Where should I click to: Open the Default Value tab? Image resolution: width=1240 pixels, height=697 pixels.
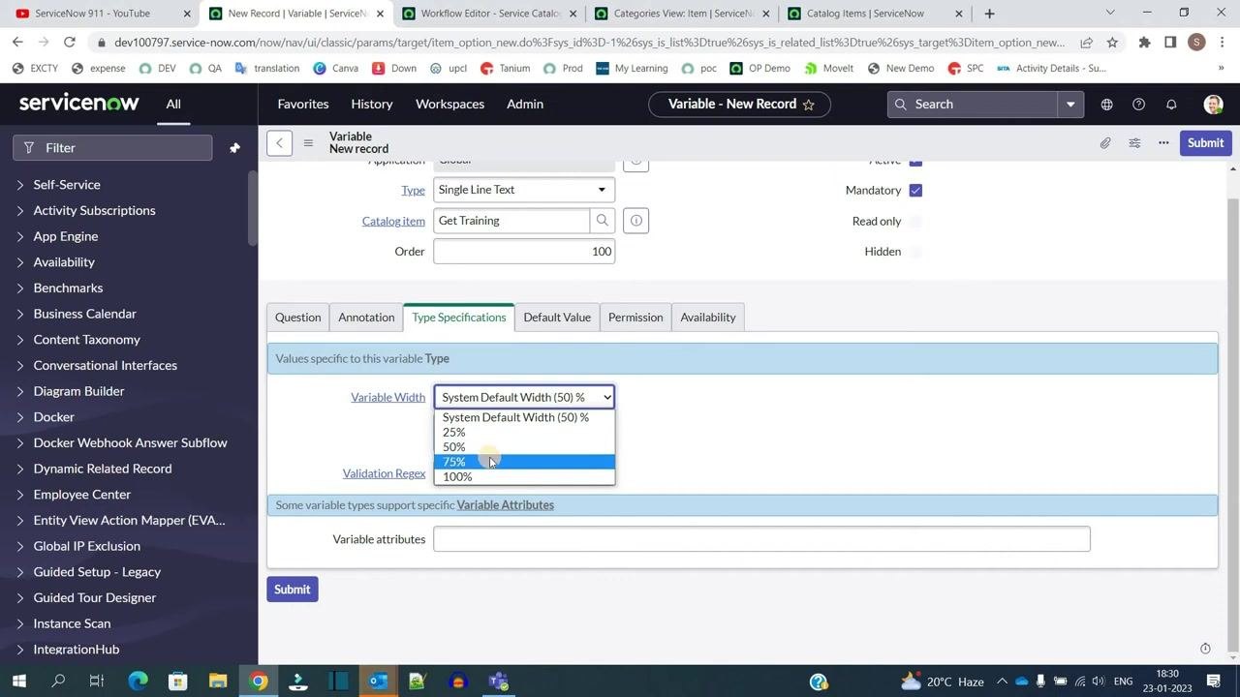click(x=557, y=318)
